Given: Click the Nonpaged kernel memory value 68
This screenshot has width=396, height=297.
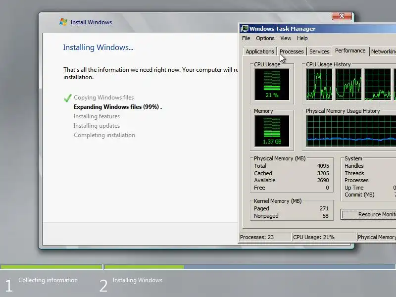Looking at the screenshot, I should point(325,216).
